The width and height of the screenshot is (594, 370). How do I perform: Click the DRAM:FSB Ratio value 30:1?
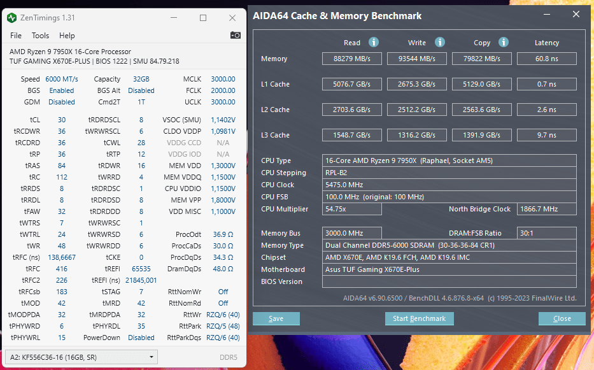click(x=547, y=233)
